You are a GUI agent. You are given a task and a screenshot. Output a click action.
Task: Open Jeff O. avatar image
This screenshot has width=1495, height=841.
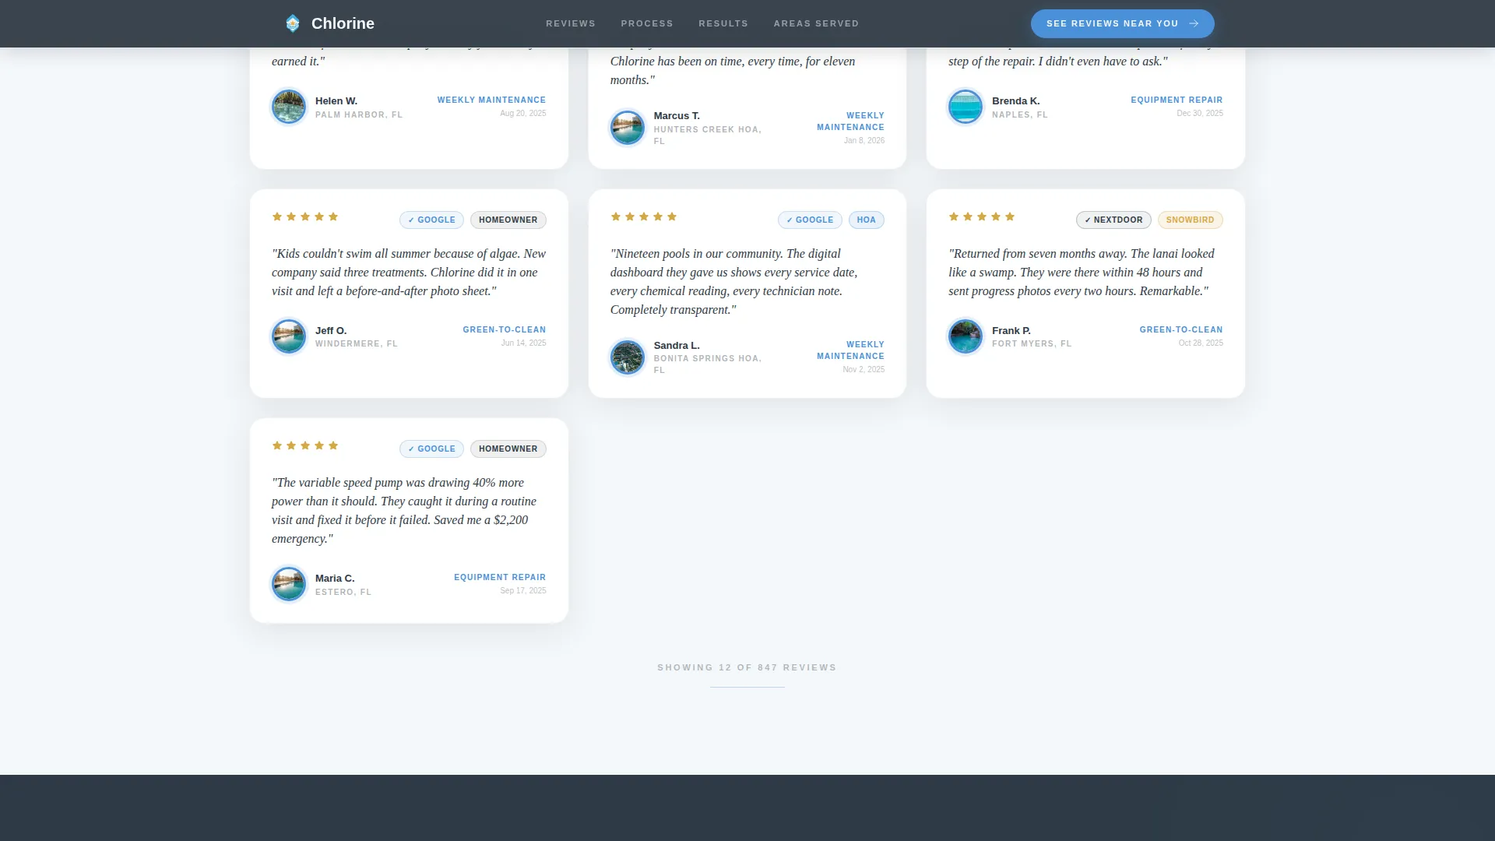pos(289,336)
